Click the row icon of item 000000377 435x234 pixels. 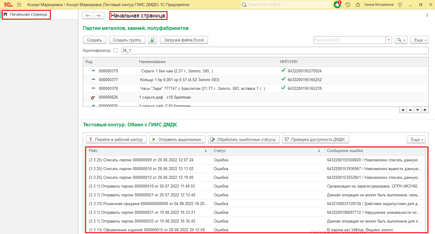tap(93, 80)
